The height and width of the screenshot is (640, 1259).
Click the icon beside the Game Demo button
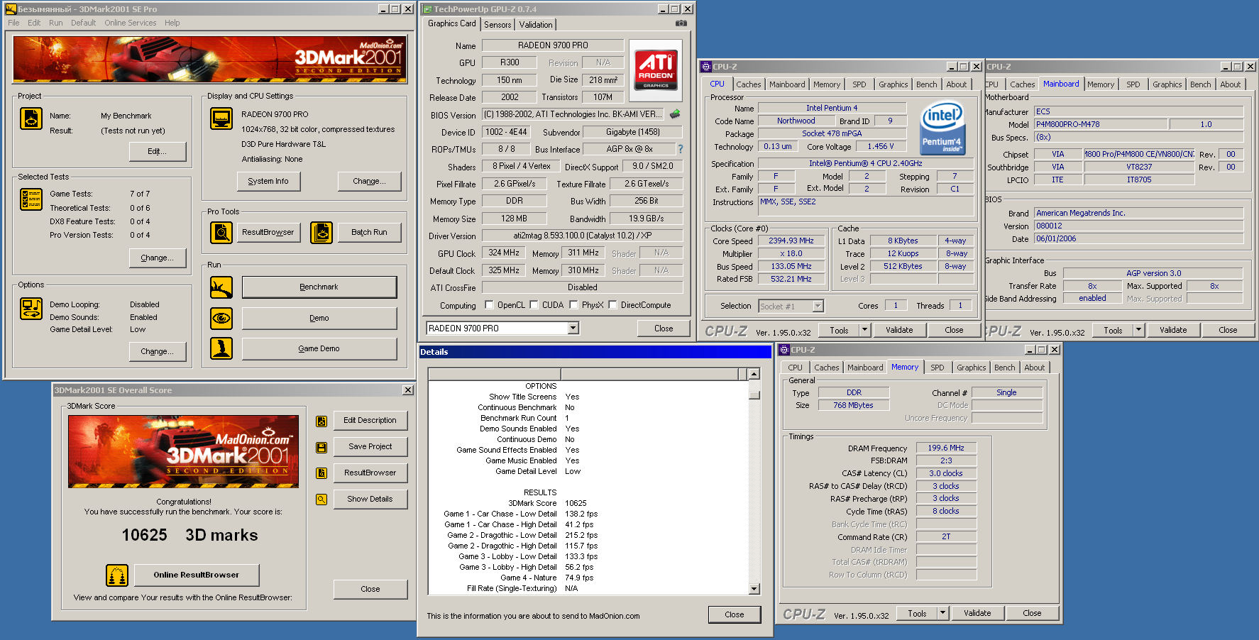tap(221, 348)
